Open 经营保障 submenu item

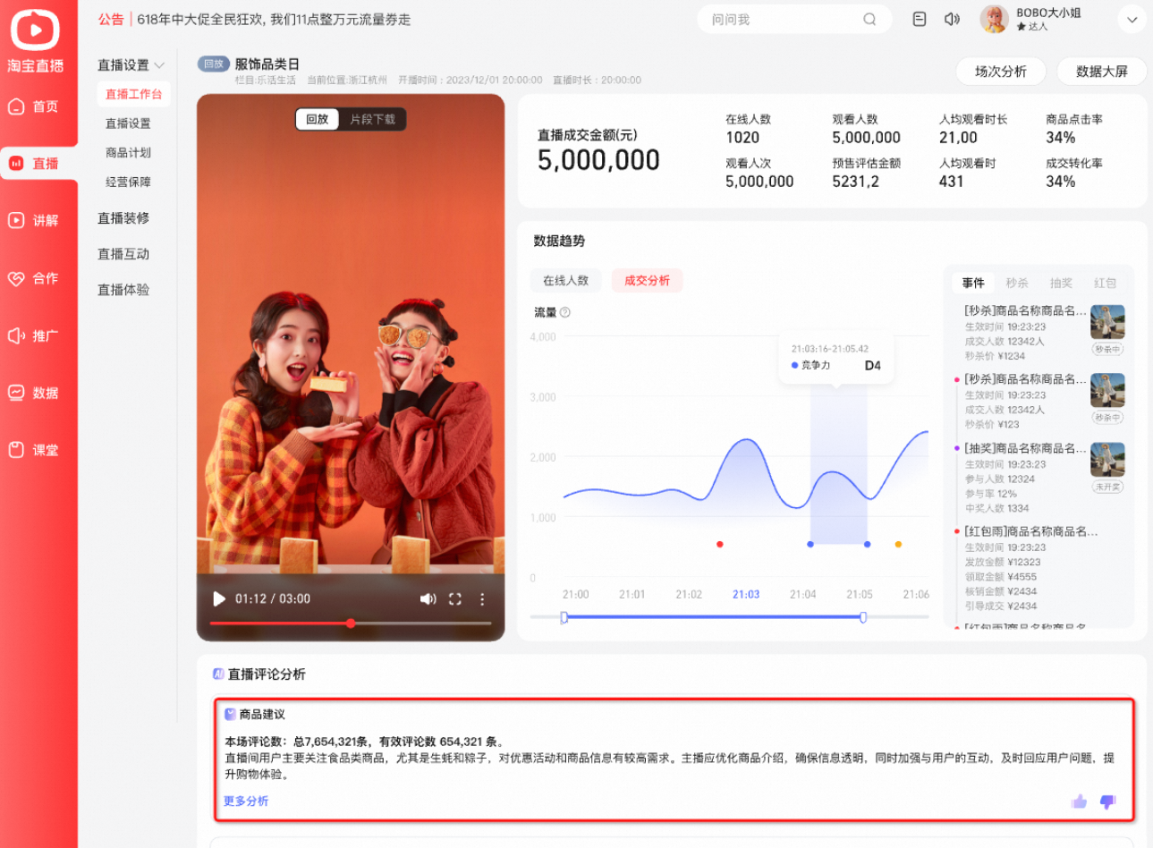(128, 182)
